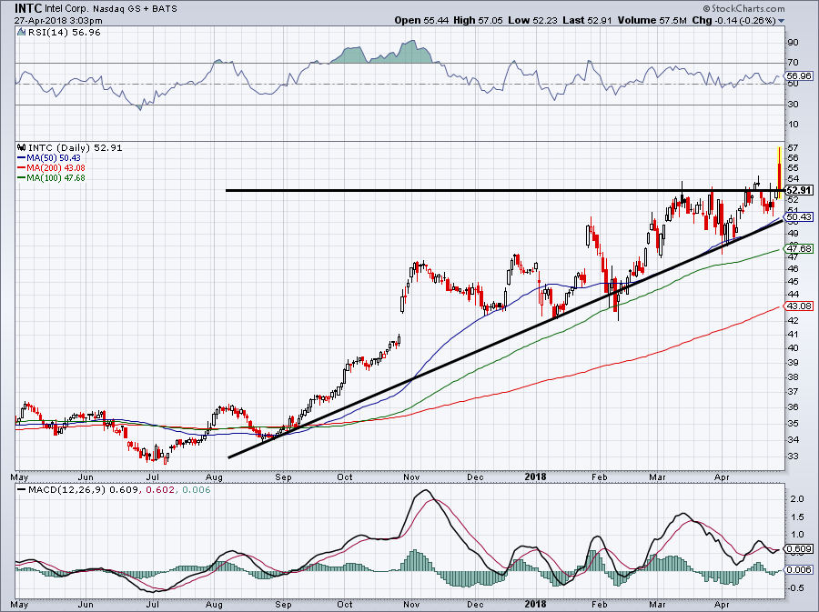The height and width of the screenshot is (612, 819).
Task: Click the RSI(14) 56.96 legend label
Action: pos(65,33)
